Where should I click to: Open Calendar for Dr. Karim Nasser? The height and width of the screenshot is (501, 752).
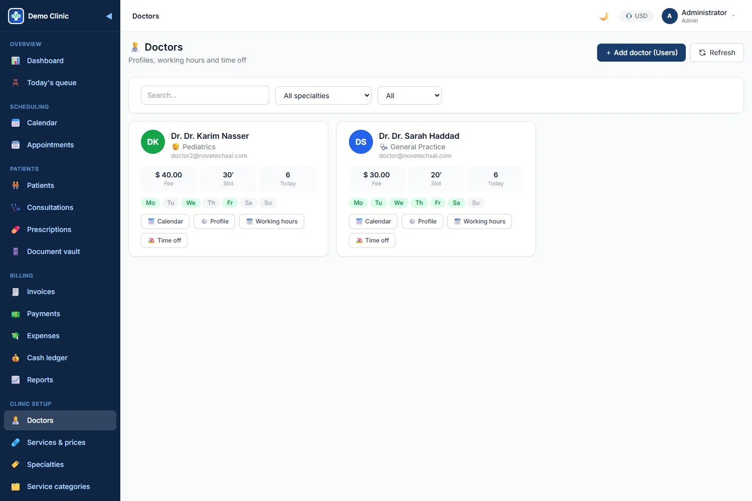tap(165, 221)
